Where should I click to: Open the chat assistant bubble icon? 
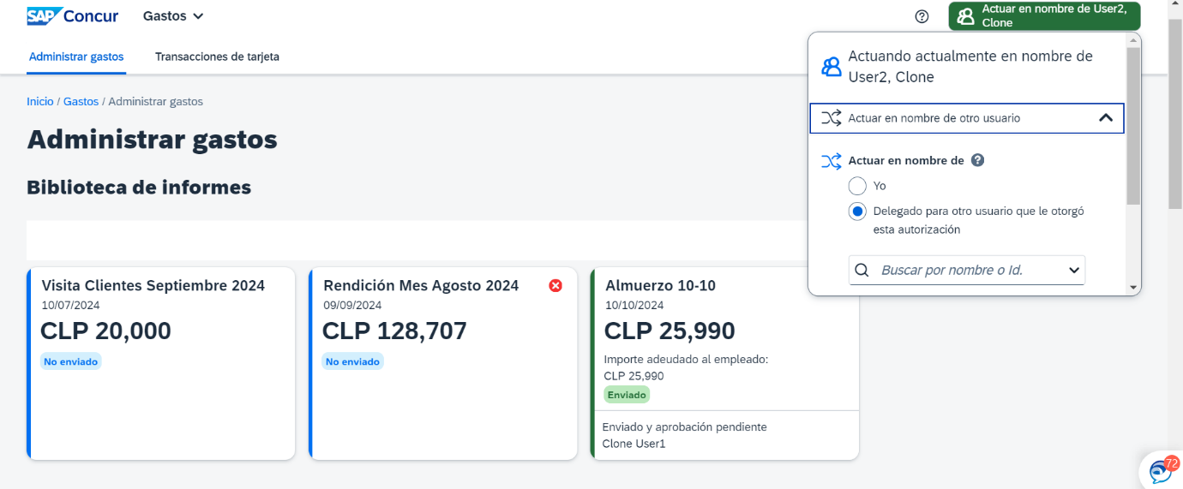(1161, 471)
